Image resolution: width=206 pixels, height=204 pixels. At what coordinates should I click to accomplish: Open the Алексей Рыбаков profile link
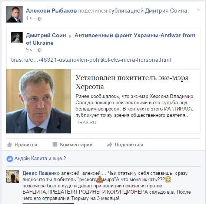tap(51, 11)
